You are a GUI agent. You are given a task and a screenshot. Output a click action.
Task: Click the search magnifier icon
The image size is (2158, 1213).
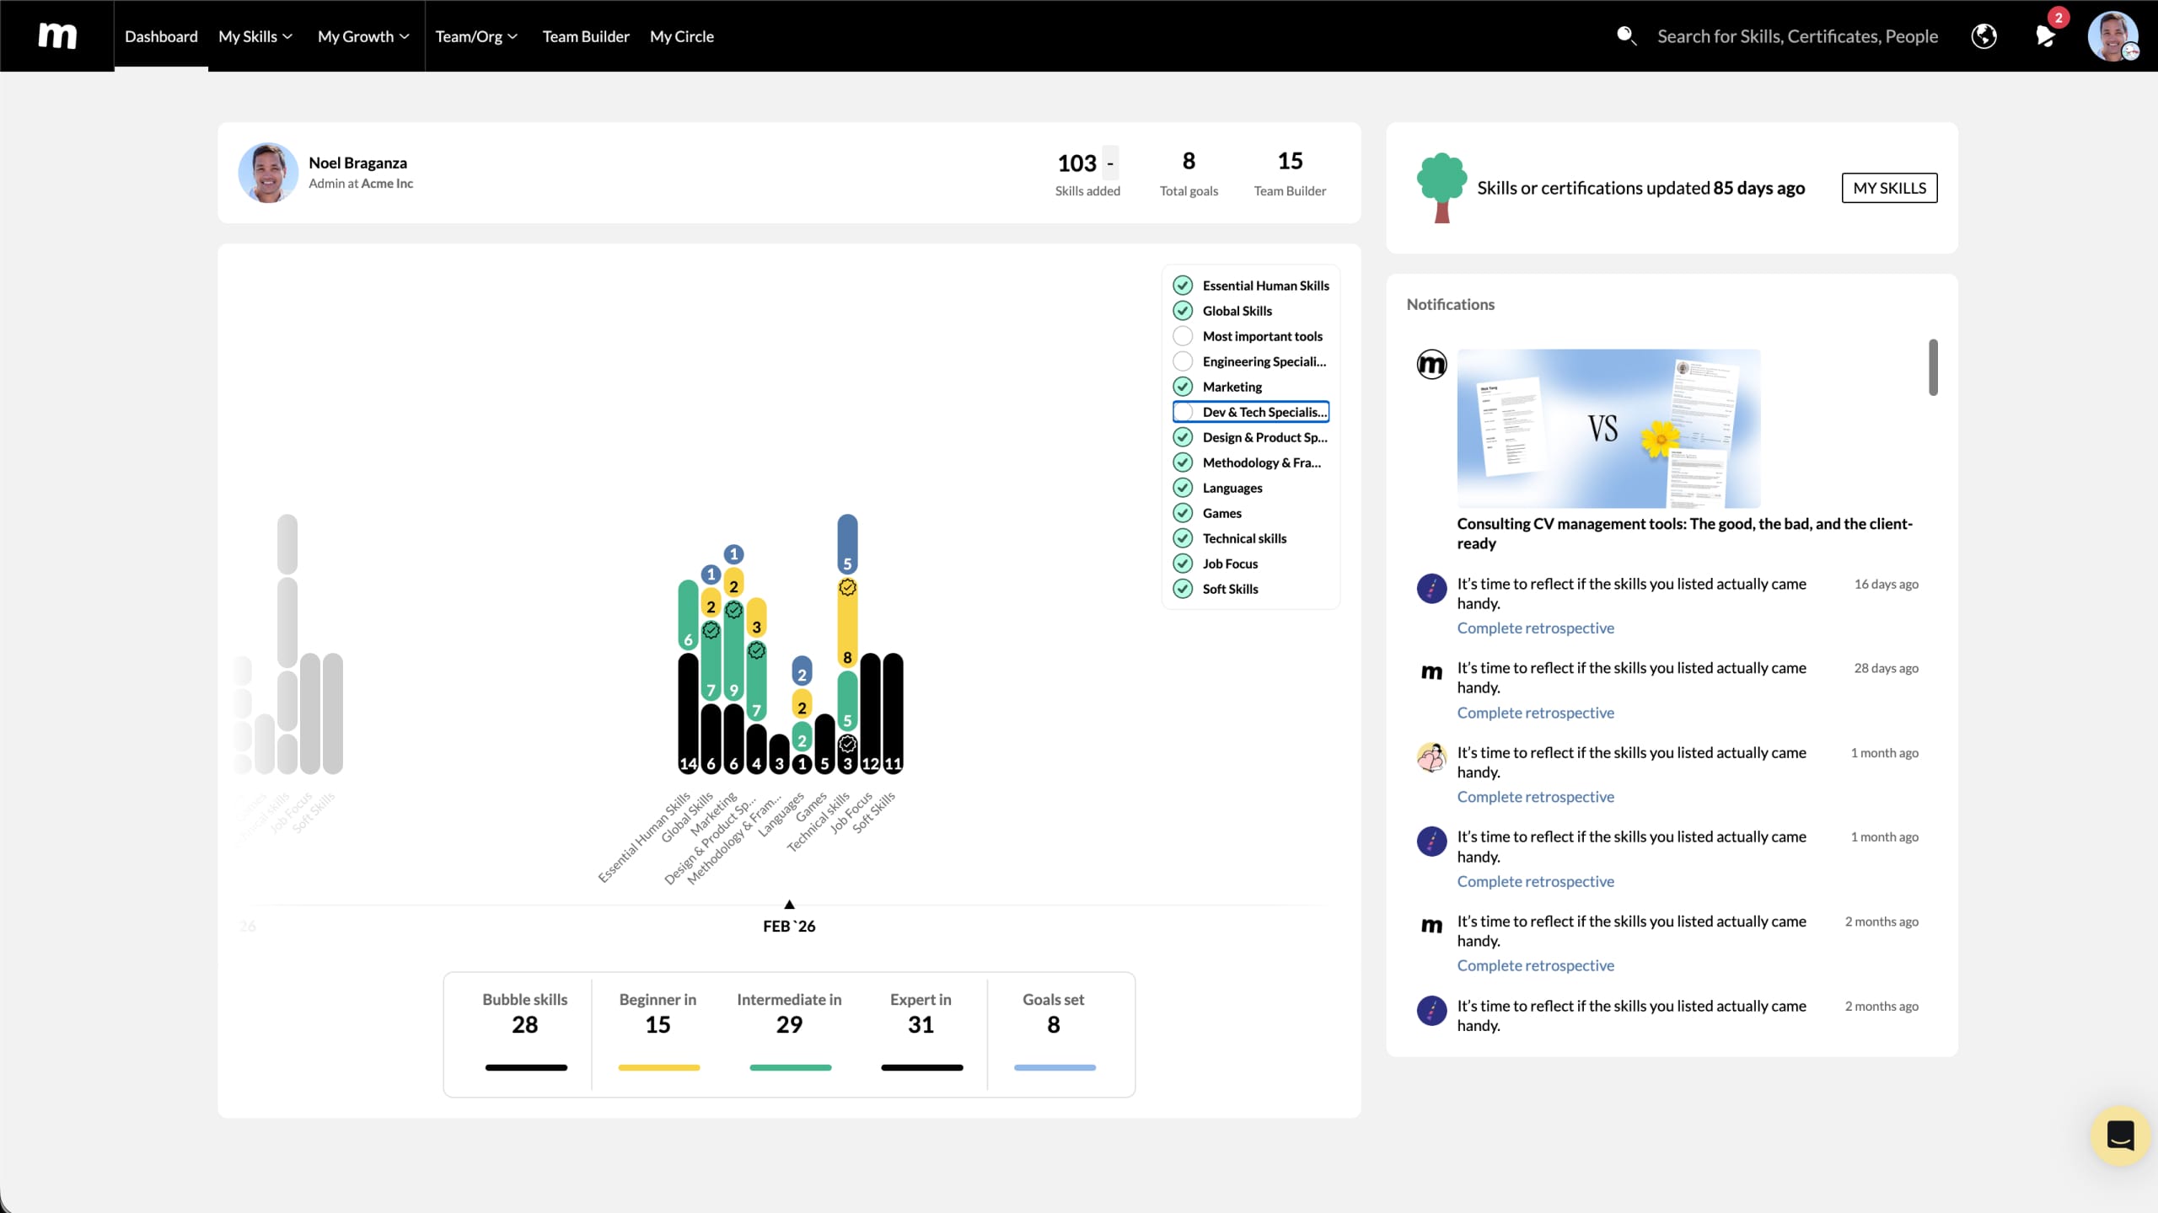coord(1626,36)
